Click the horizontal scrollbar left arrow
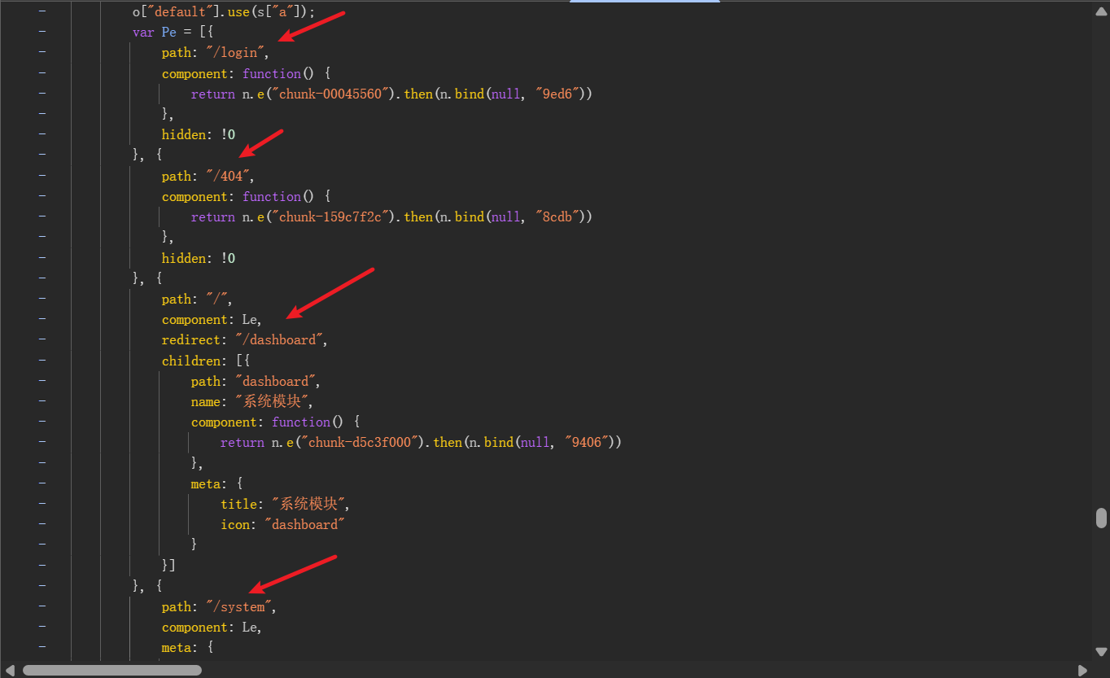This screenshot has width=1110, height=678. coord(10,670)
